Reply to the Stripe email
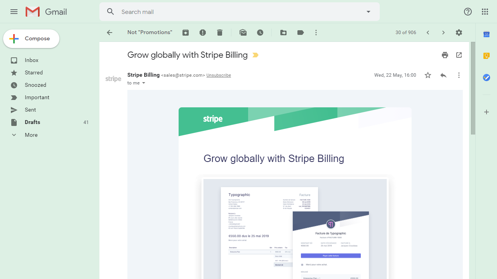Viewport: 497px width, 279px height. coord(443,75)
